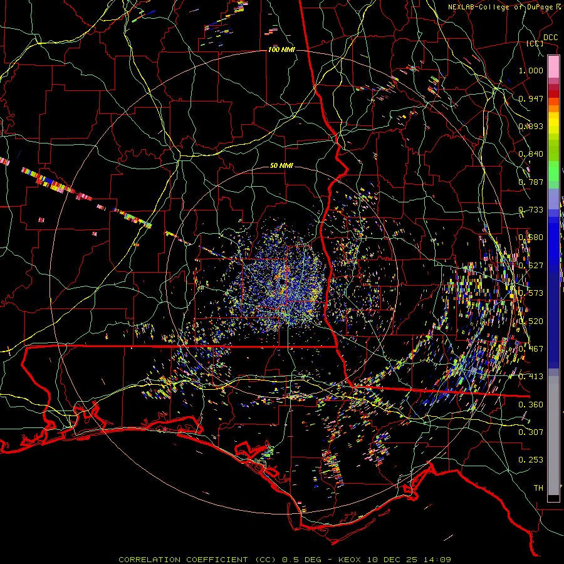Pick the lavender color band near 0.733
The image size is (564, 564).
(x=553, y=199)
